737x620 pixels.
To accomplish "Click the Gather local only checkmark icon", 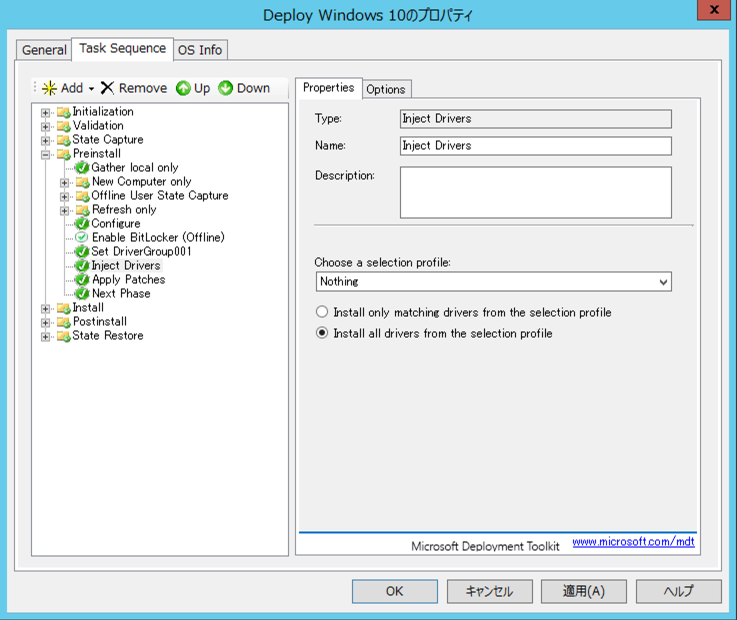I will tap(82, 167).
